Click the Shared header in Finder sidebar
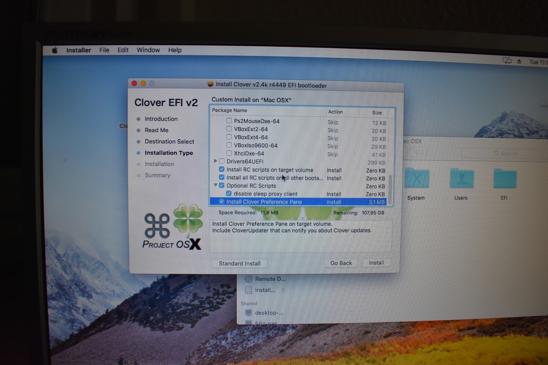 click(x=249, y=303)
